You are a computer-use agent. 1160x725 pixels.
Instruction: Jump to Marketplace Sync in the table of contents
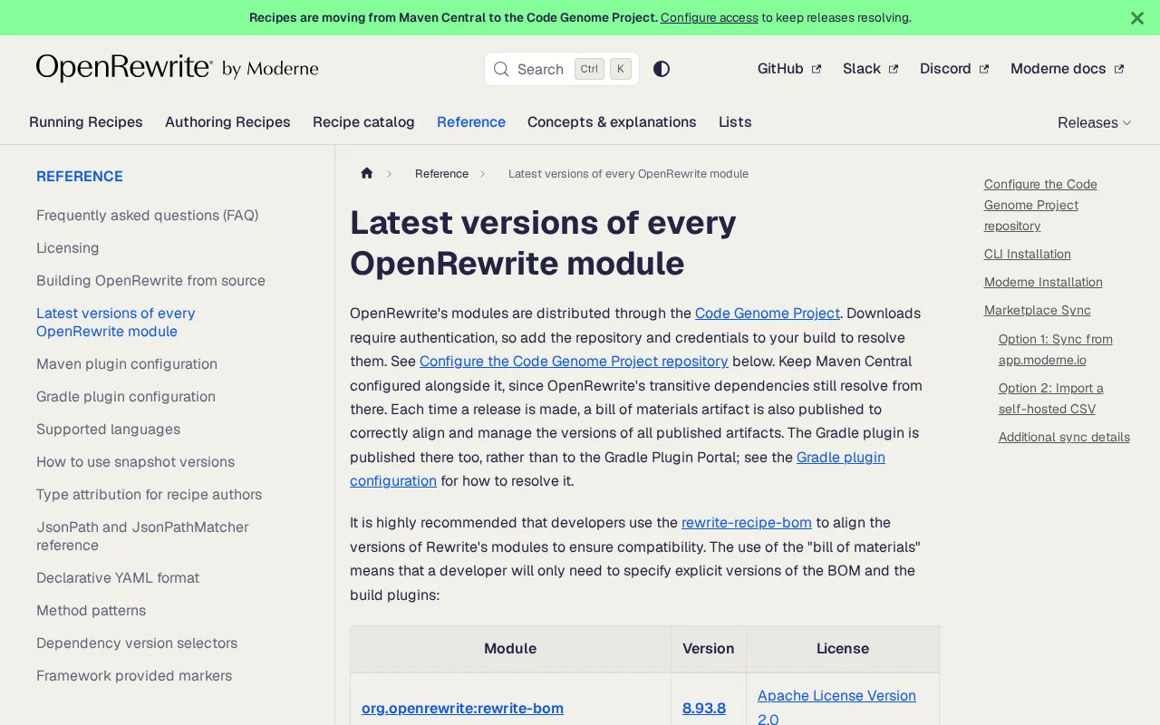click(x=1038, y=310)
